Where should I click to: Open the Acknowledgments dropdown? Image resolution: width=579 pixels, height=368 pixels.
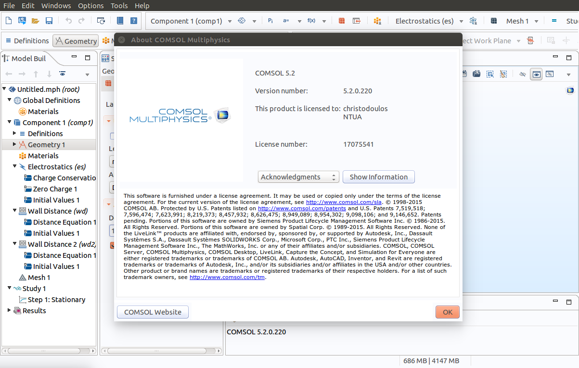[x=298, y=177]
